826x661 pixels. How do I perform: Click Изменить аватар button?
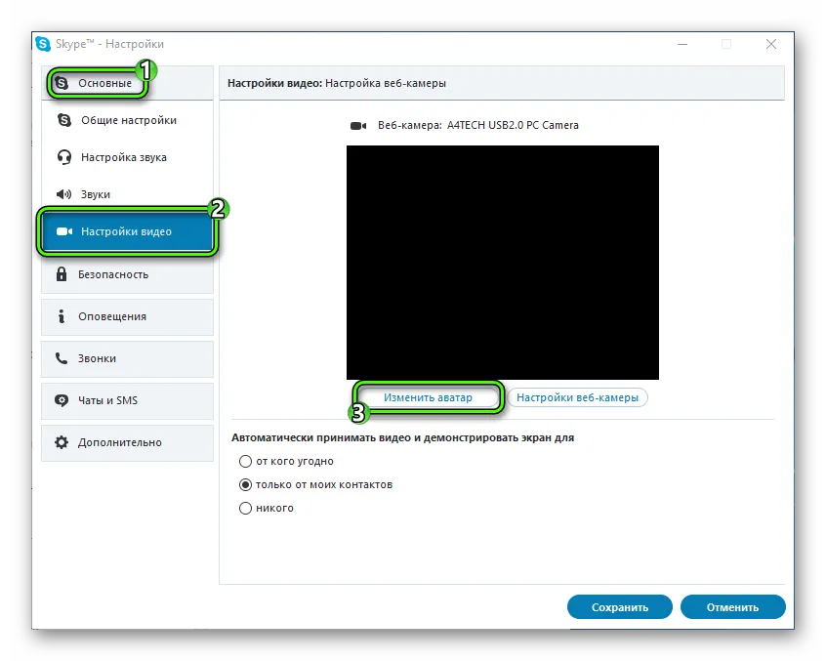point(428,397)
